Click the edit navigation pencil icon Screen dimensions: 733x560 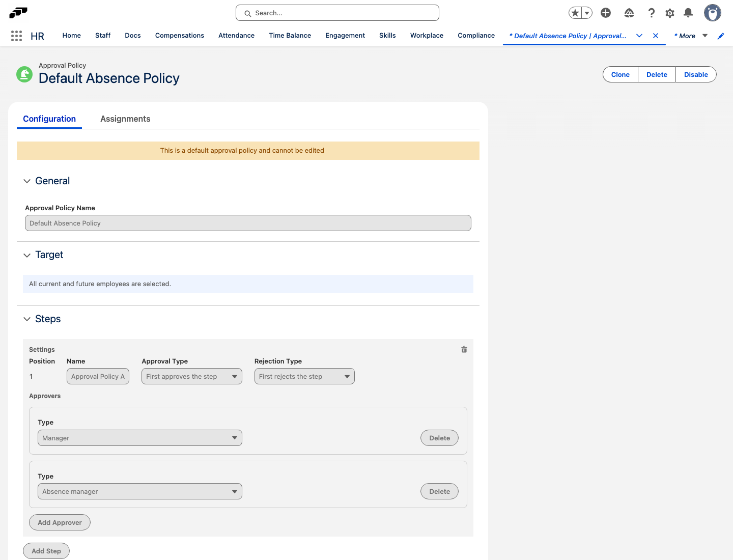[x=721, y=36]
